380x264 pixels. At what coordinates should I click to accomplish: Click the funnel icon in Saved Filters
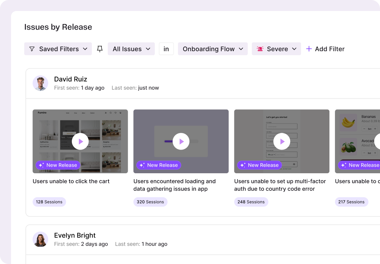point(32,49)
